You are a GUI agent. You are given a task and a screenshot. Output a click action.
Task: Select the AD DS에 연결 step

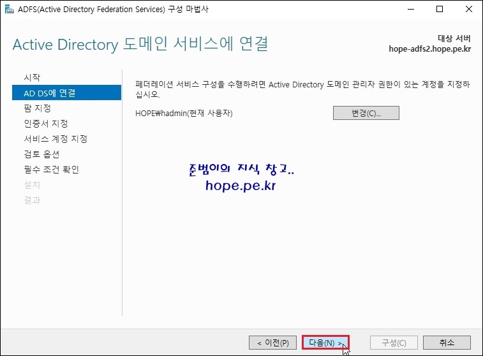tap(66, 93)
